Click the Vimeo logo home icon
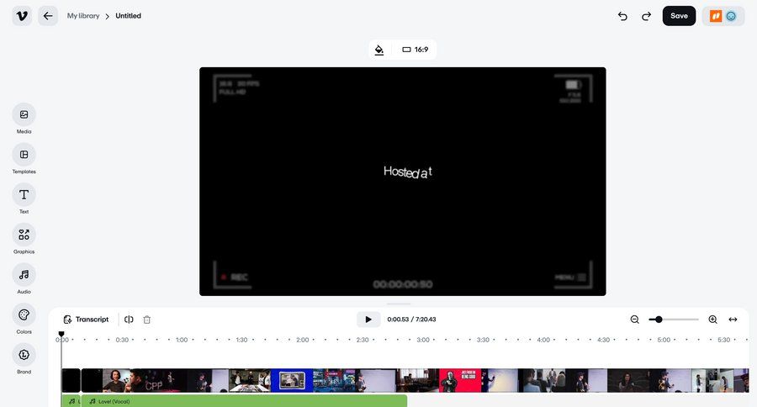 pyautogui.click(x=22, y=16)
